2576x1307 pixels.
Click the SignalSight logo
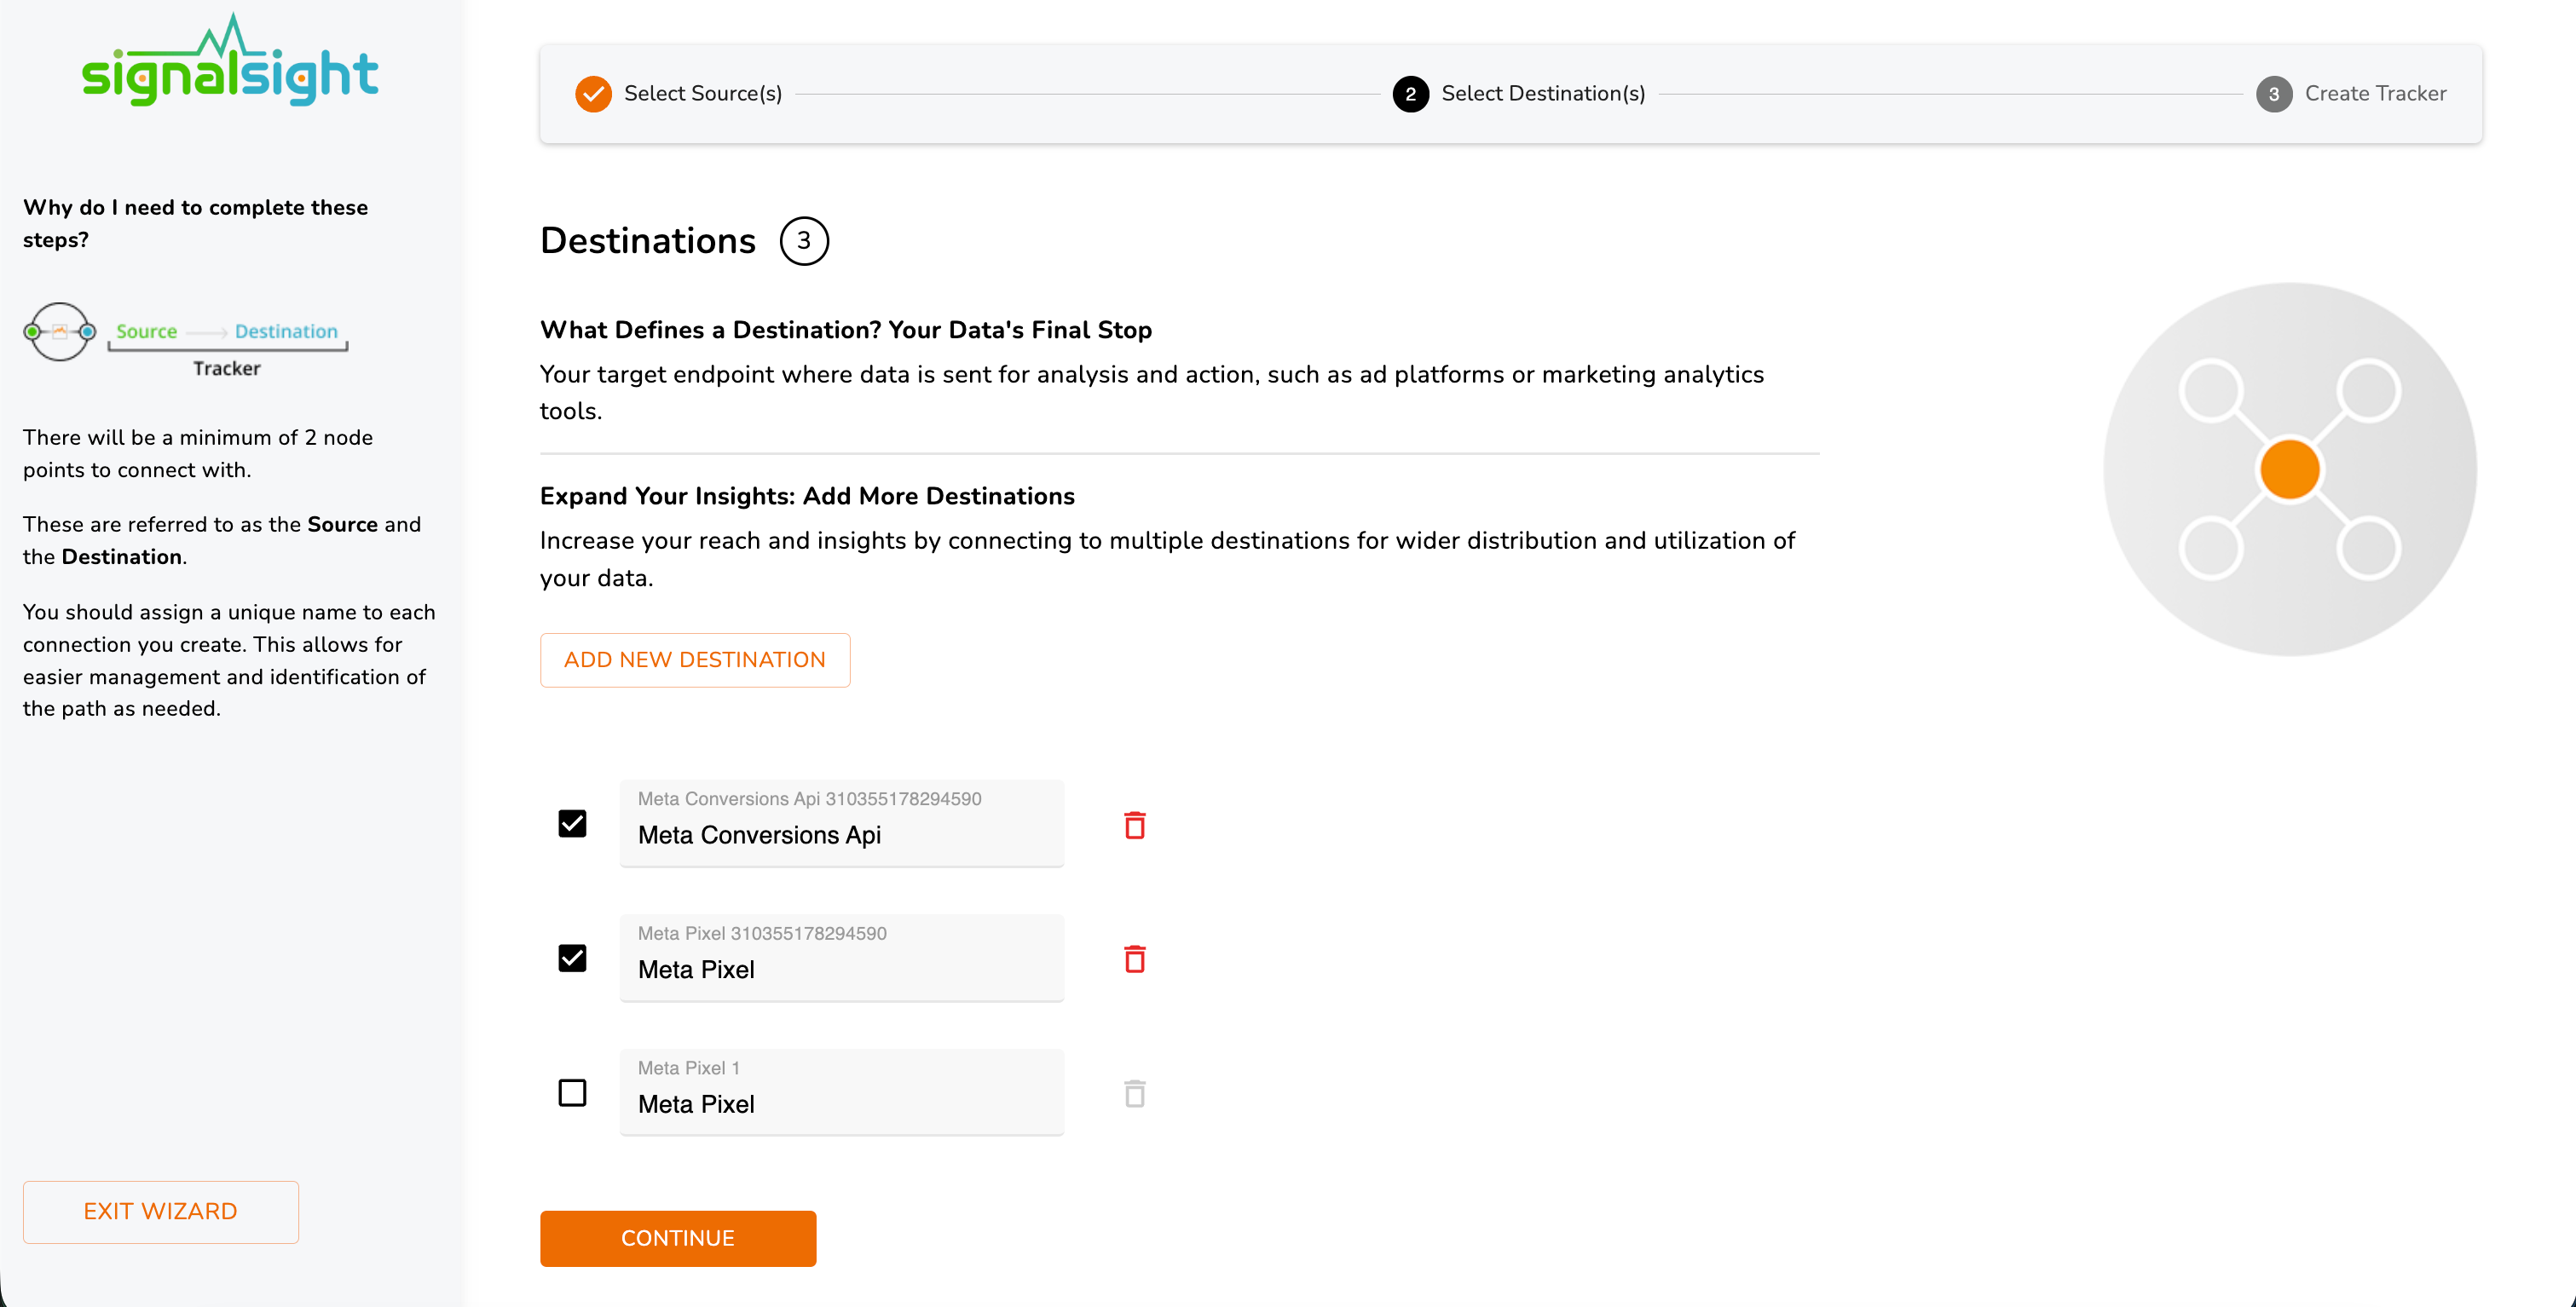(230, 60)
